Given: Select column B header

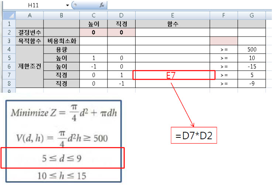Looking at the screenshot, I should pyautogui.click(x=61, y=15).
